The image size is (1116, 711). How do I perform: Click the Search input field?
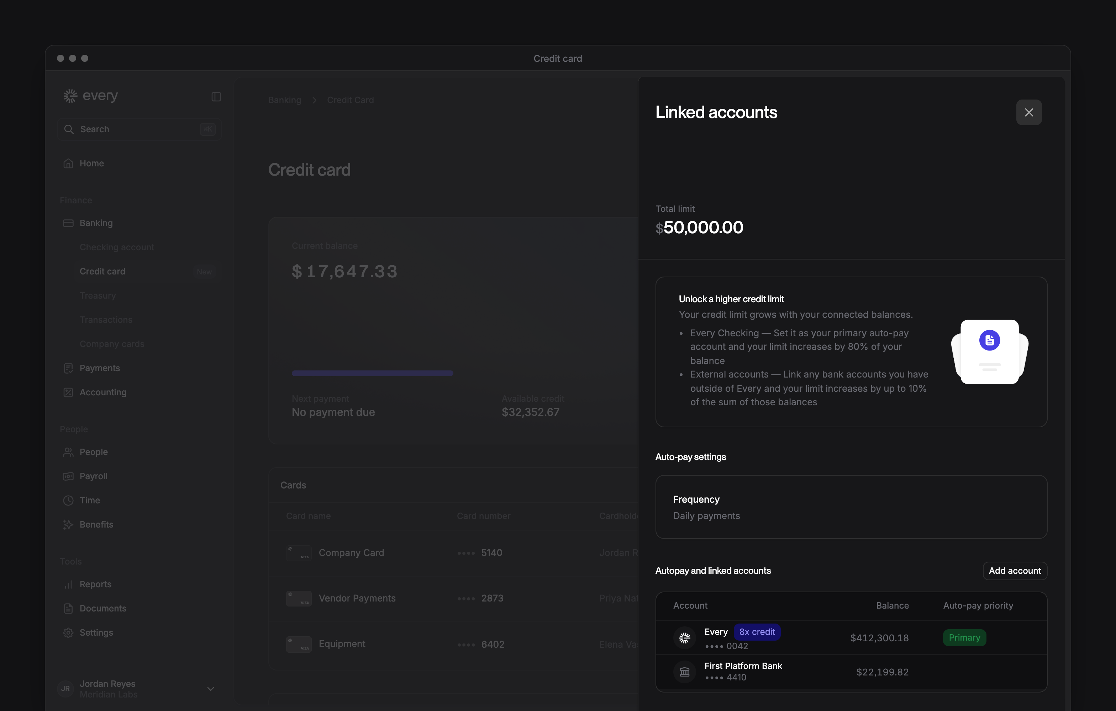(139, 129)
